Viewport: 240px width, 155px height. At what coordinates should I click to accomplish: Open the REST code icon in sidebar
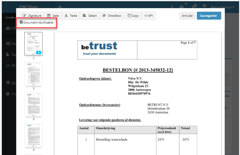(x=8, y=66)
